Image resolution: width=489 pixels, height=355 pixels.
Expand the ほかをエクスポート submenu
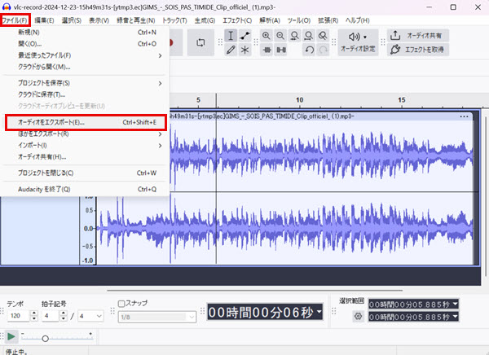click(x=85, y=134)
